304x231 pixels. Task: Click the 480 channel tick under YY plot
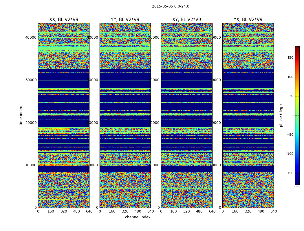[138, 211]
